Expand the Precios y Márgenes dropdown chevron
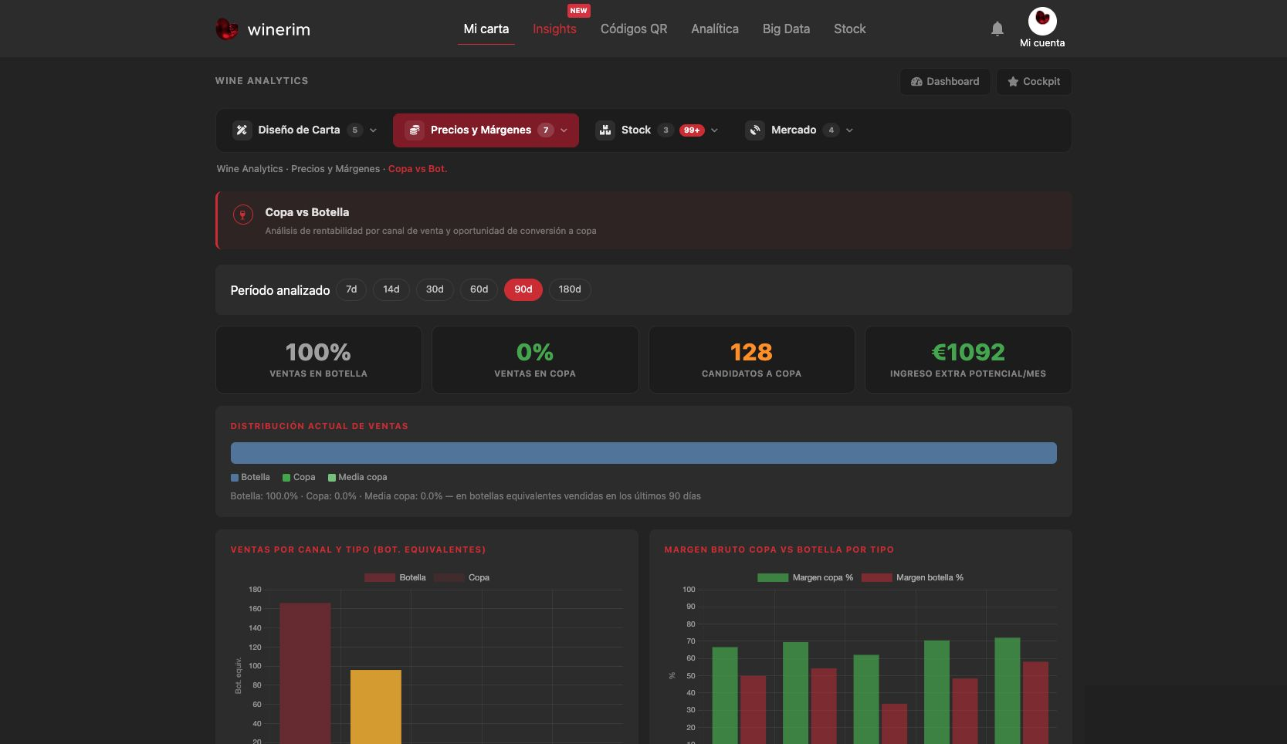Image resolution: width=1287 pixels, height=744 pixels. tap(564, 130)
